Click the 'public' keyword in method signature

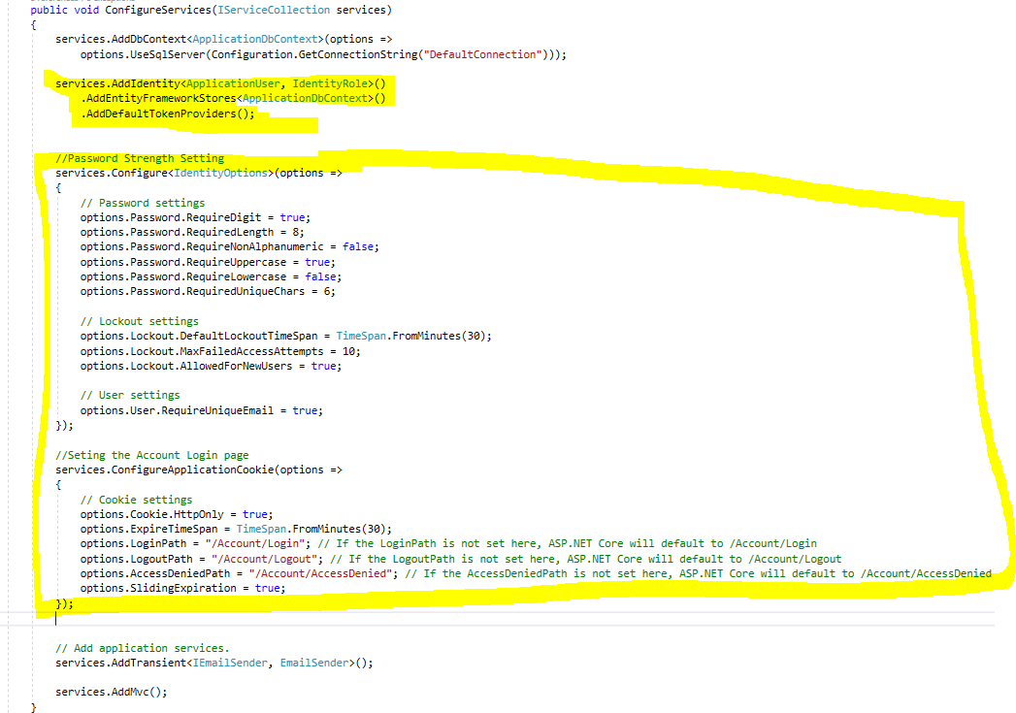point(49,10)
